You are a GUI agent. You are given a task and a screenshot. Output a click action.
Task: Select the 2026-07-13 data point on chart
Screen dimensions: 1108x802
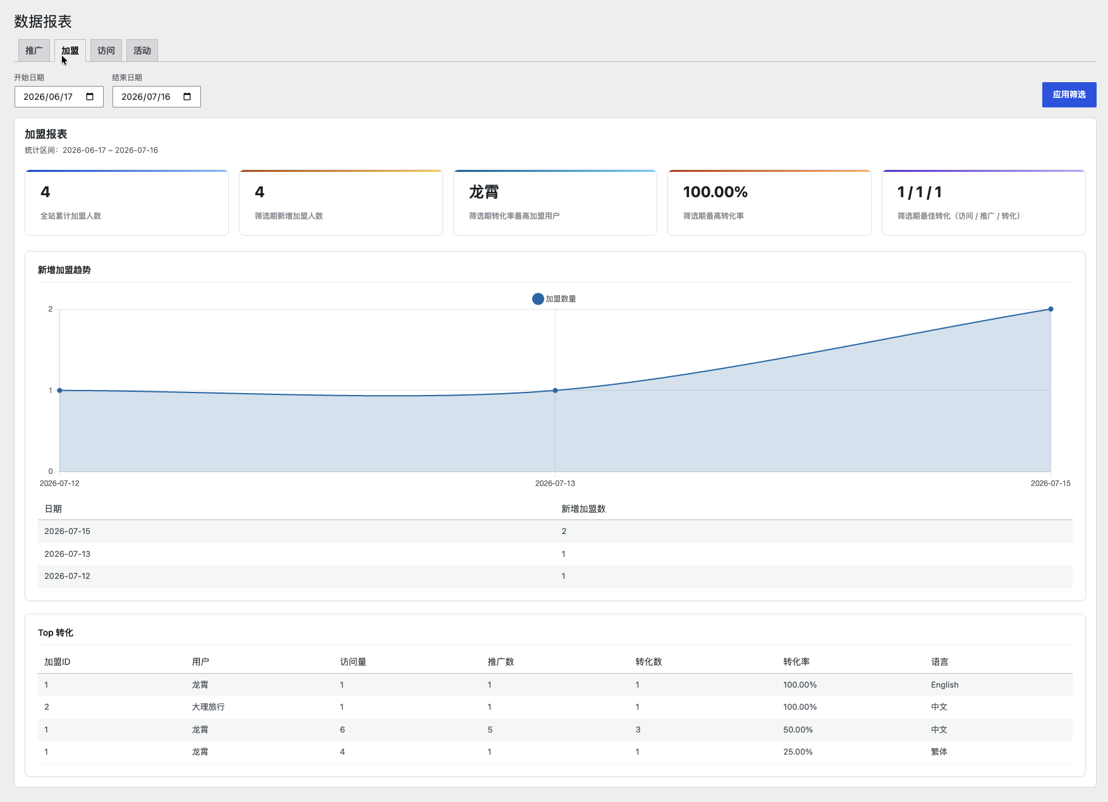(x=556, y=391)
